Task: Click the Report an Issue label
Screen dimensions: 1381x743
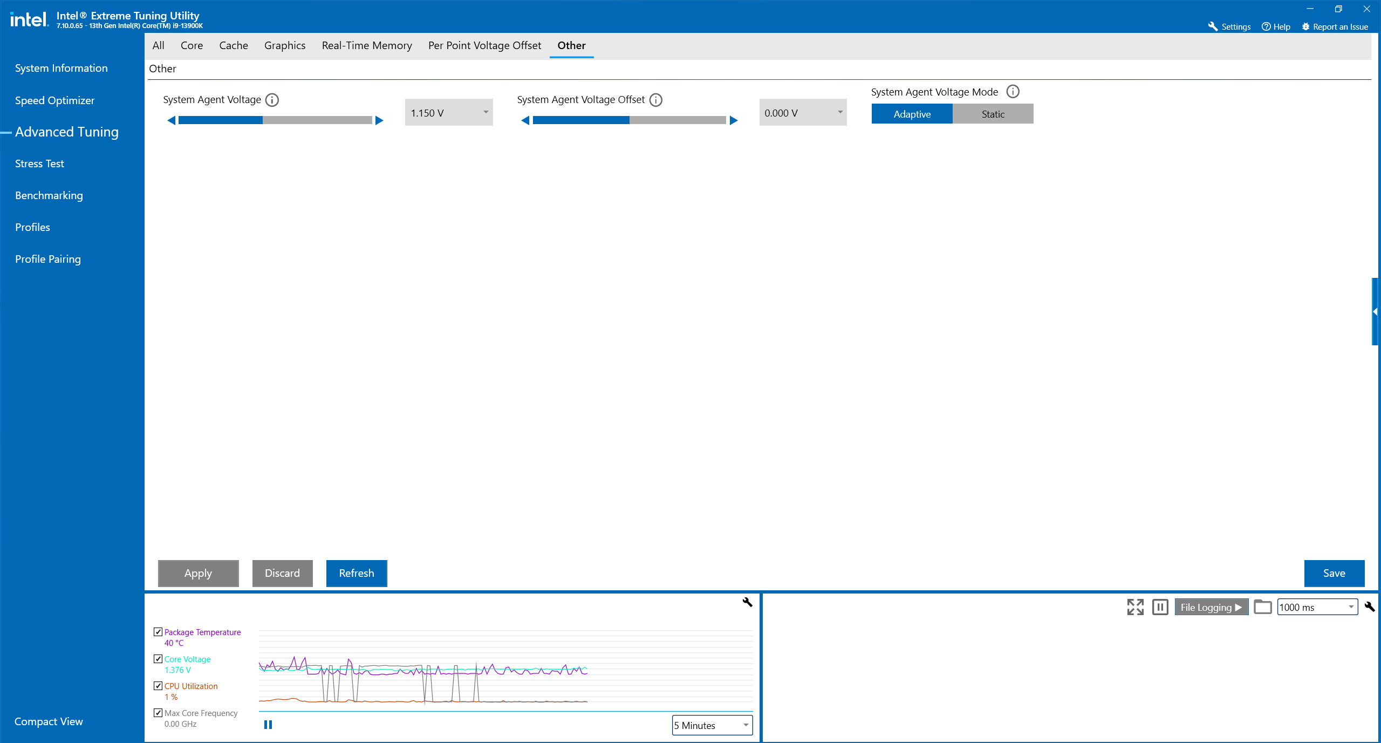Action: coord(1341,26)
